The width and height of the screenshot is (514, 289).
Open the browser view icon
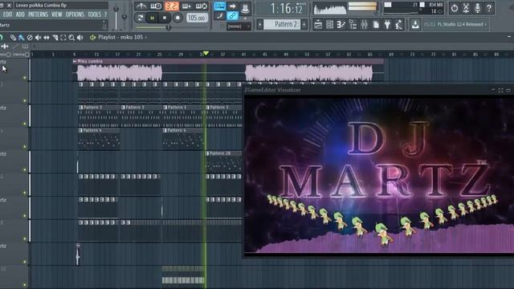click(353, 25)
